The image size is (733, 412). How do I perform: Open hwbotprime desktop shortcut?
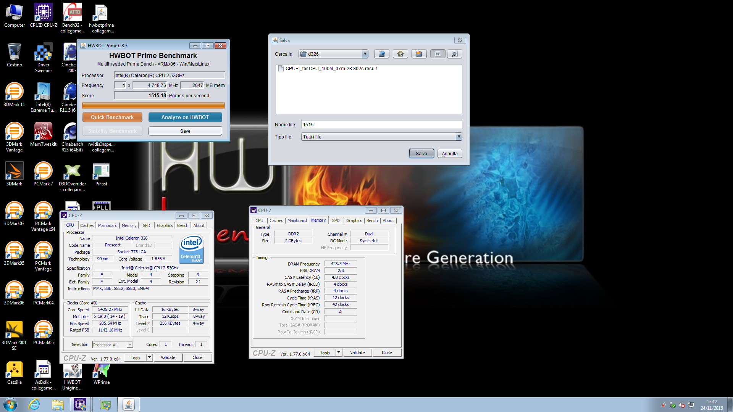[101, 18]
